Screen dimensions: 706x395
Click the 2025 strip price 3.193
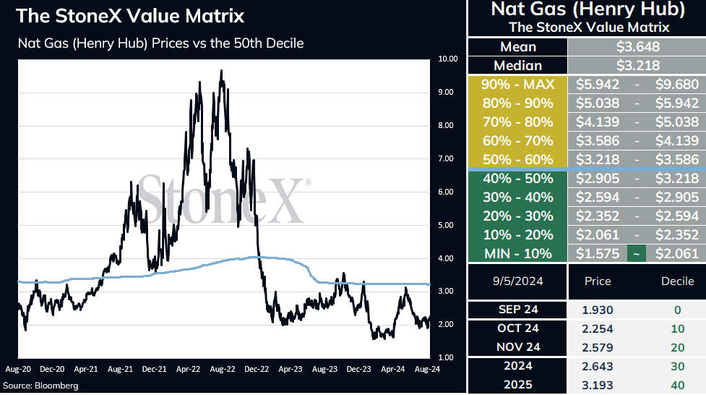(598, 385)
